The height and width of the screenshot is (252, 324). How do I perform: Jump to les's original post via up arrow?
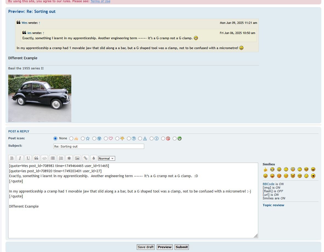[43, 33]
